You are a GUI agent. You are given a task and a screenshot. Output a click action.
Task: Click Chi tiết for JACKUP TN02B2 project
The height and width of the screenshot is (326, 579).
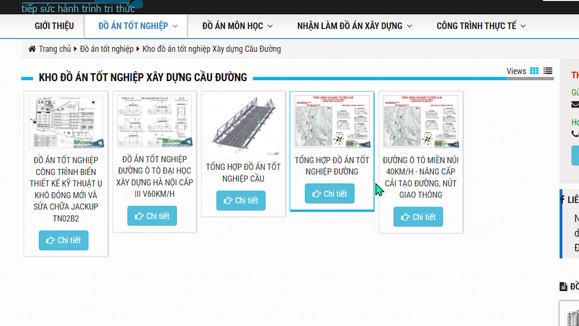[x=64, y=240]
